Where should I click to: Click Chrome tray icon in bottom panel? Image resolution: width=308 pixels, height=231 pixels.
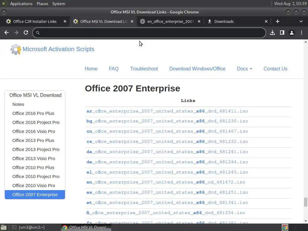[x=285, y=227]
